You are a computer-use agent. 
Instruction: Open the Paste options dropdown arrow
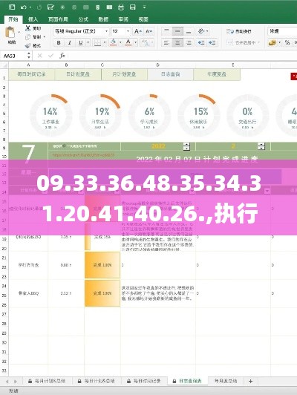[x=19, y=32]
